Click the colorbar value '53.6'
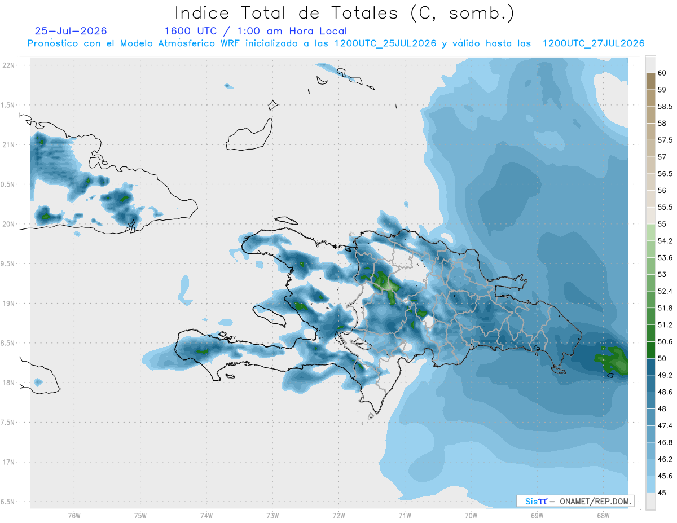The height and width of the screenshot is (523, 677). pos(665,258)
